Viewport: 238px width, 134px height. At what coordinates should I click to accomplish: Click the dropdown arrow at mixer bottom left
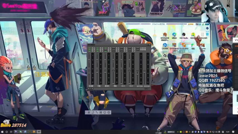pyautogui.click(x=90, y=88)
